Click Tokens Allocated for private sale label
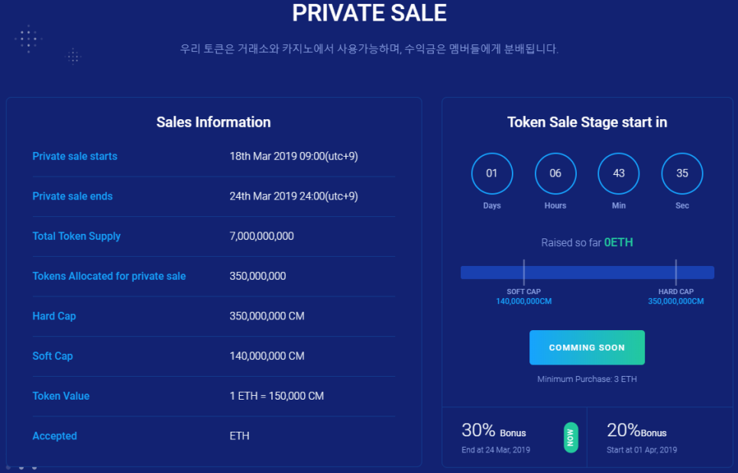This screenshot has width=738, height=473. (x=109, y=277)
